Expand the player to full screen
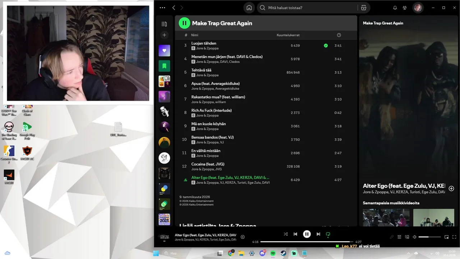This screenshot has width=460, height=259. [x=455, y=237]
